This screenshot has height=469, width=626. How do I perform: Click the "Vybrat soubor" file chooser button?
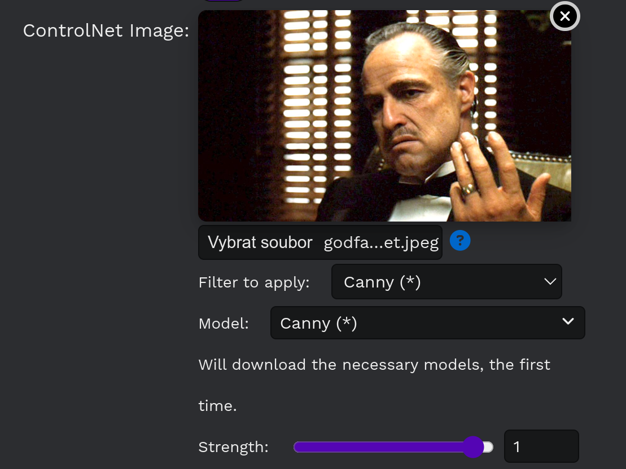260,242
